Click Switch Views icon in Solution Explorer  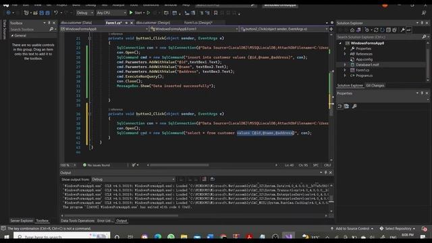coord(358,30)
